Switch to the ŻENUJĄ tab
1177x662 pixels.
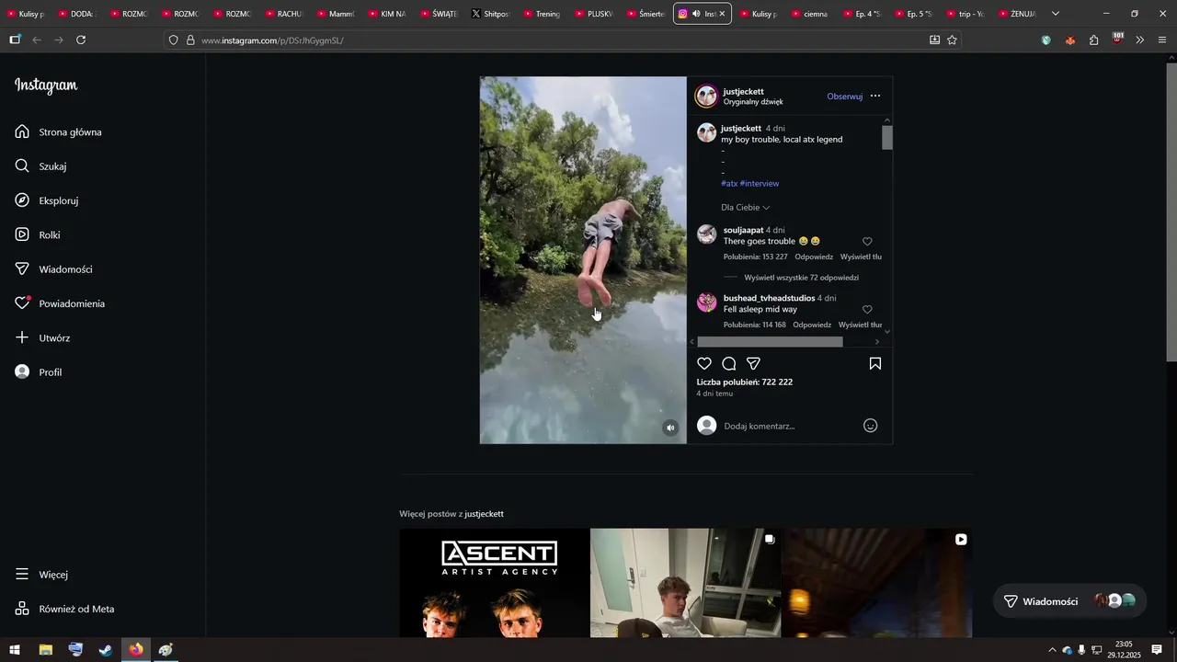pos(1016,14)
